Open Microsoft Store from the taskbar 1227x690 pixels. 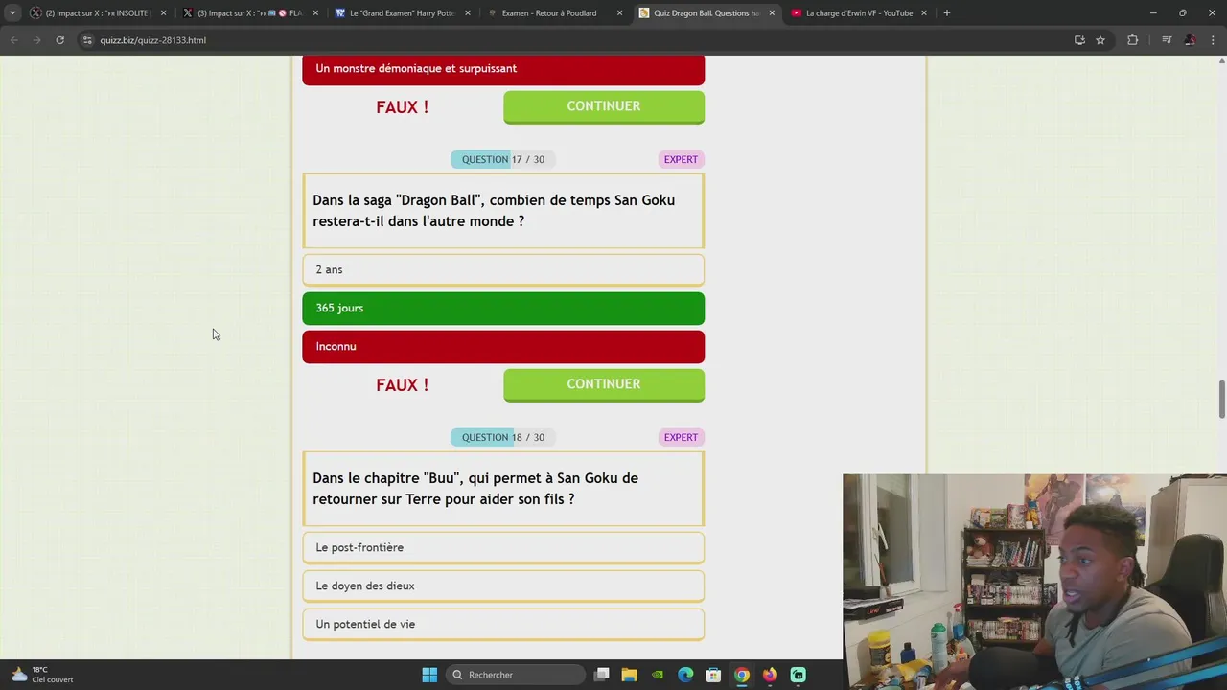click(713, 675)
